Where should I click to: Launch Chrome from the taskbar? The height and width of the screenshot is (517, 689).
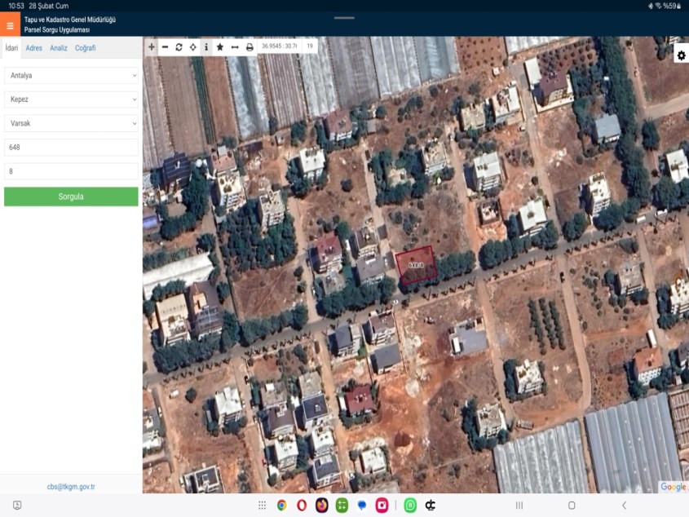click(x=281, y=506)
